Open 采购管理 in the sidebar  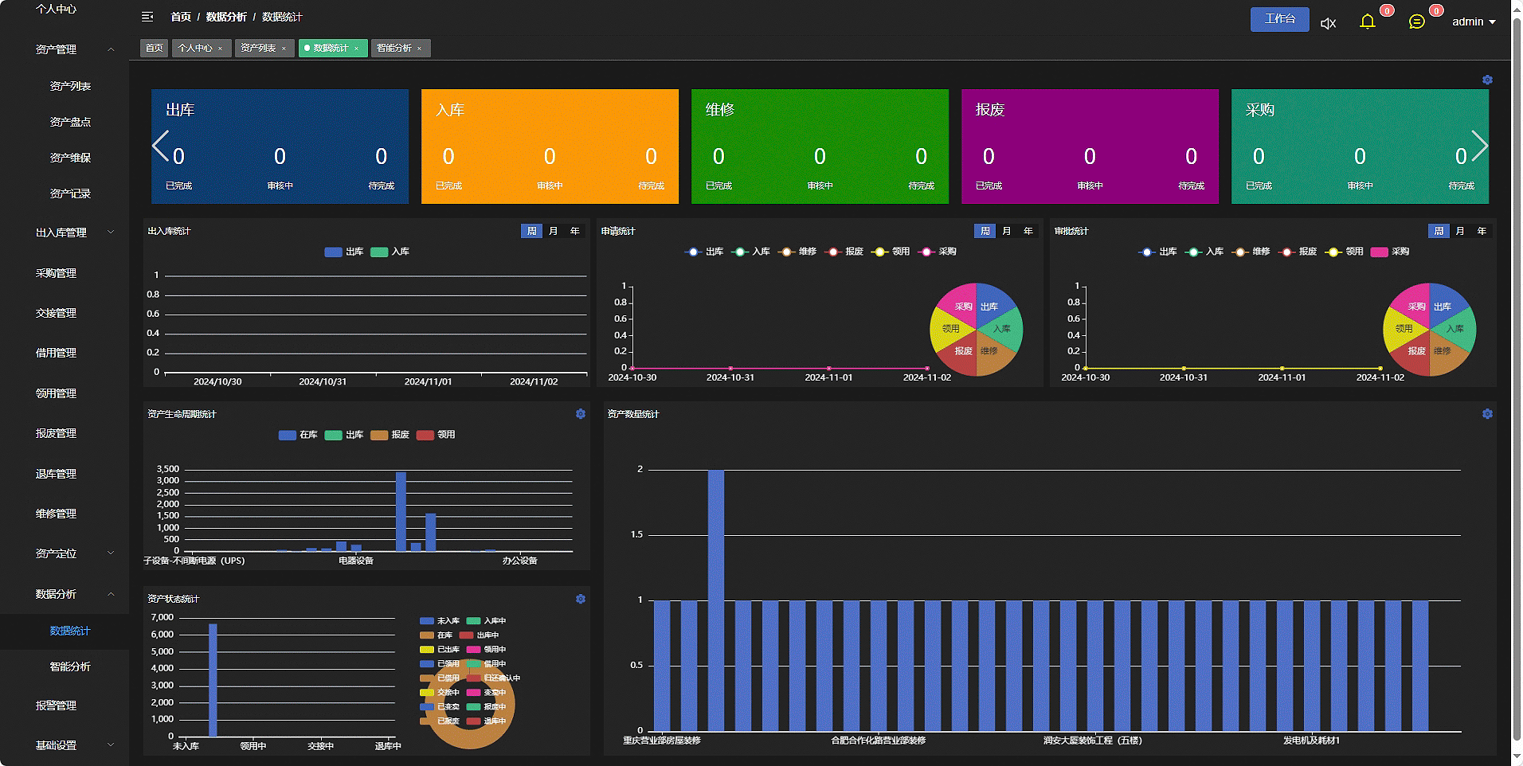point(56,273)
